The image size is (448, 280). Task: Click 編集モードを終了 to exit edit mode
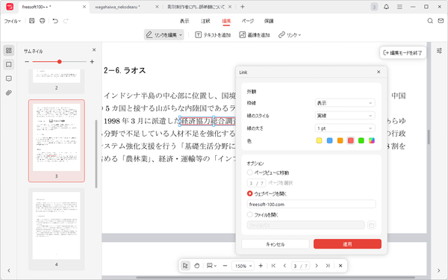(403, 52)
